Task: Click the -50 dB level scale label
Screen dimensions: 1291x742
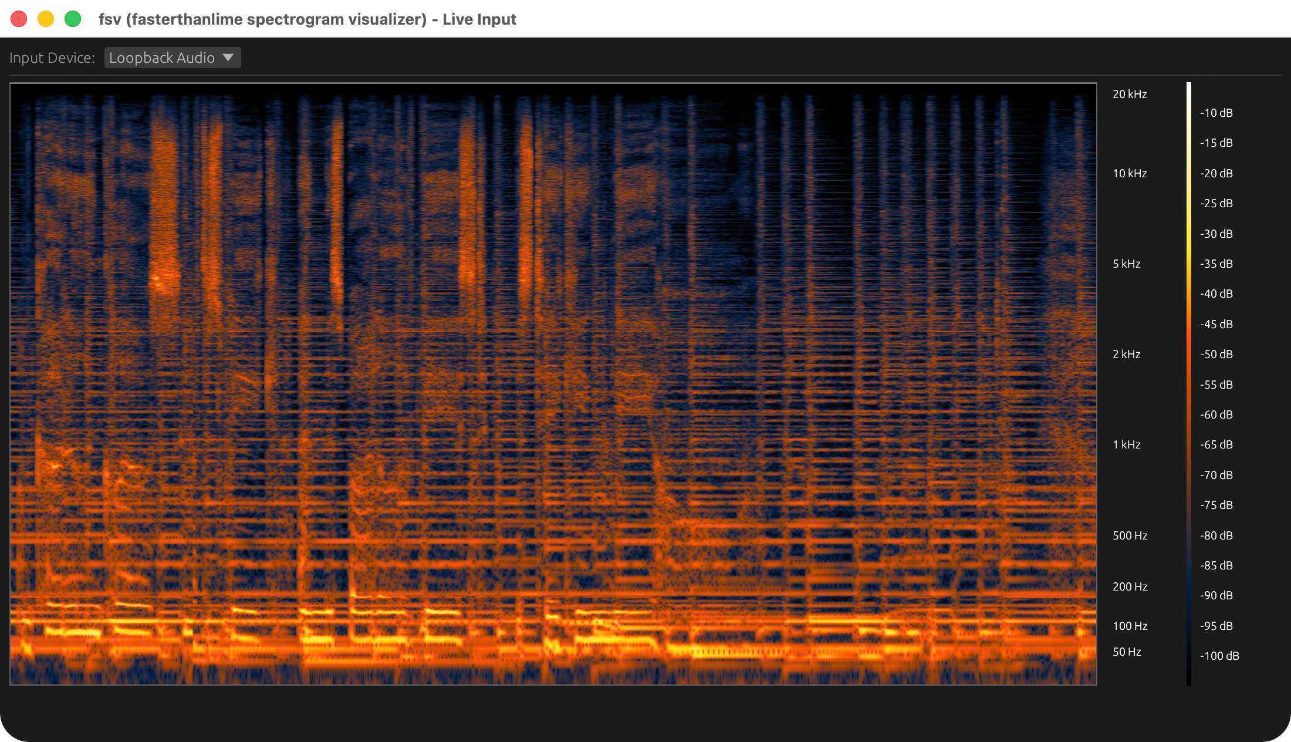Action: (1216, 354)
